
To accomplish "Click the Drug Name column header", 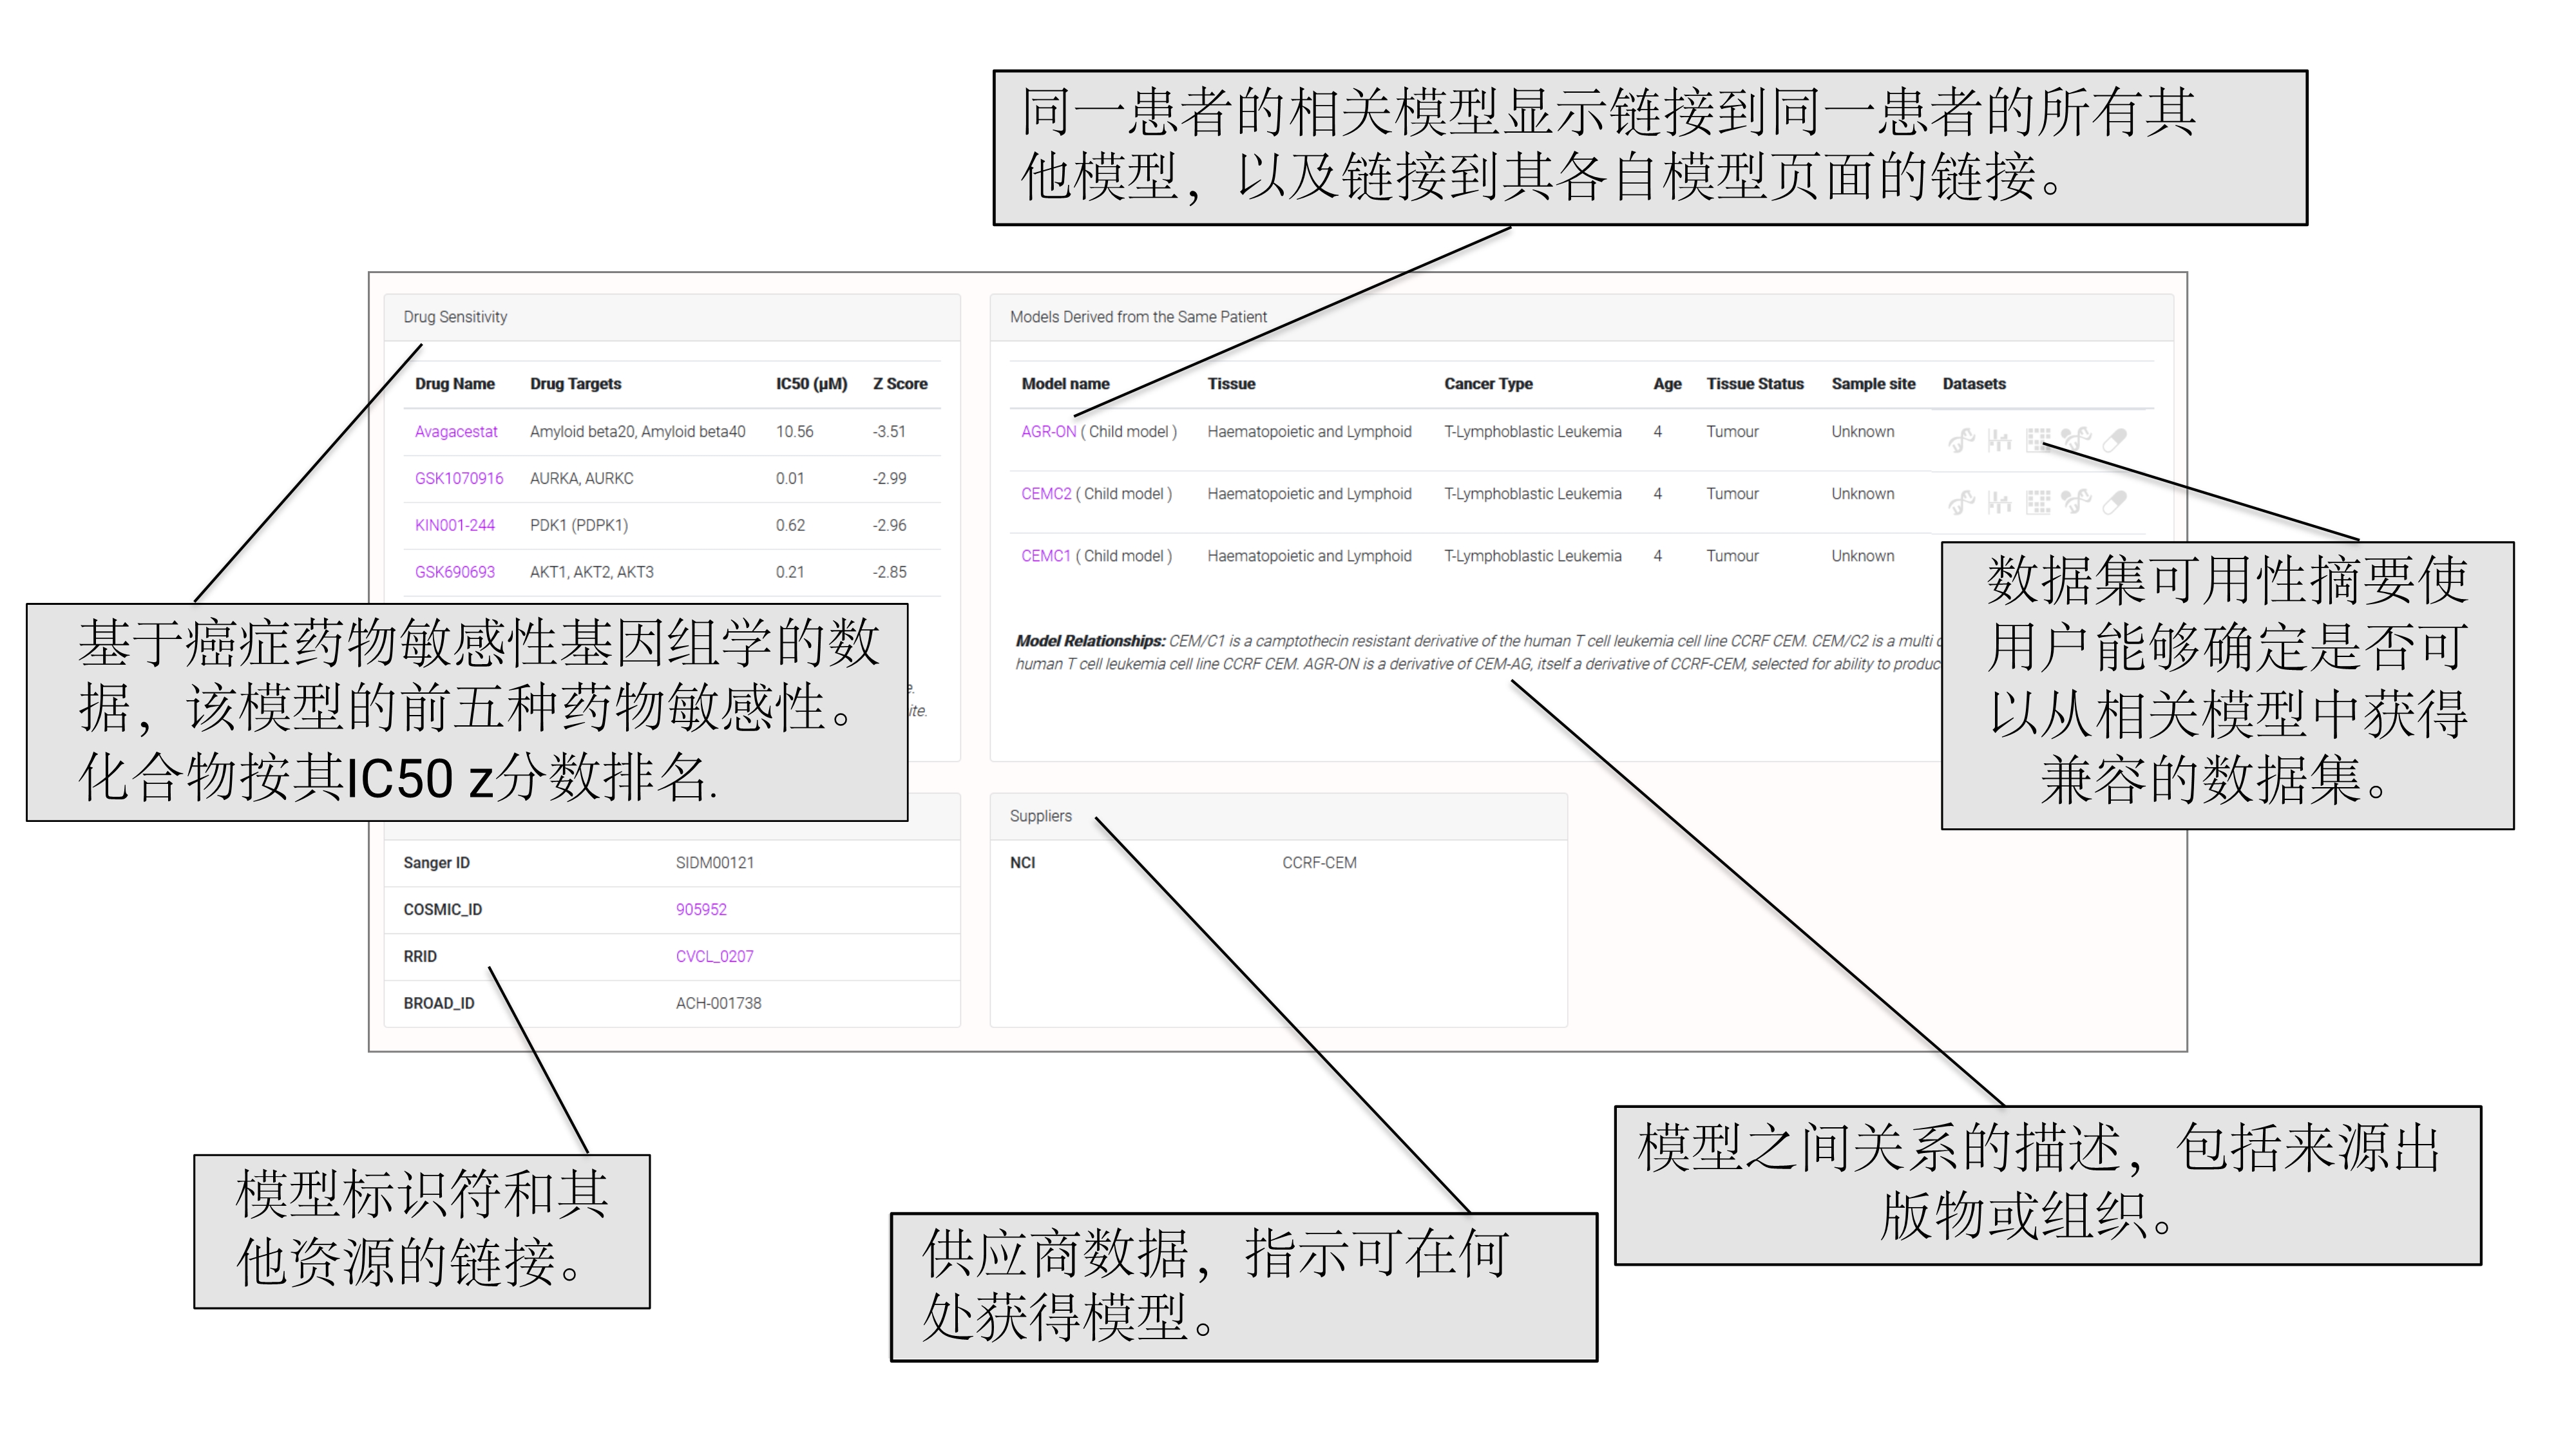I will click(455, 384).
